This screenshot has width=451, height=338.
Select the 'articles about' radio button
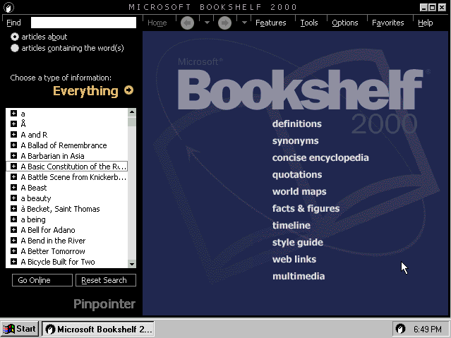pos(15,37)
